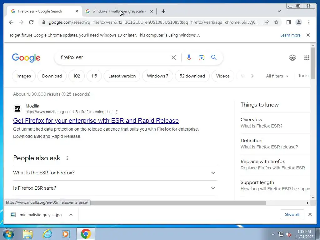Go back to previous page in Chrome
This screenshot has height=240, width=320.
pos(11,22)
